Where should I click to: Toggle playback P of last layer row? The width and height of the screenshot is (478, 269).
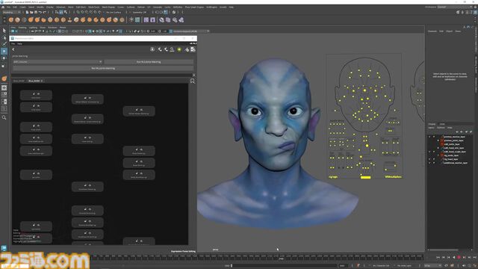tap(434, 163)
